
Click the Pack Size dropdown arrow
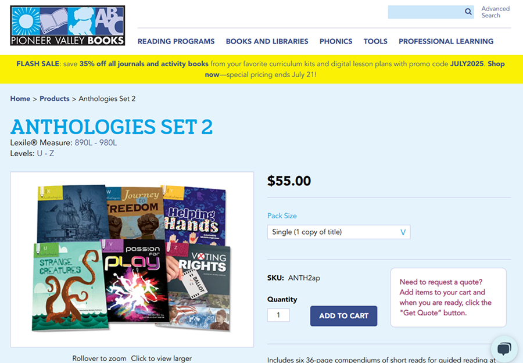(x=403, y=232)
